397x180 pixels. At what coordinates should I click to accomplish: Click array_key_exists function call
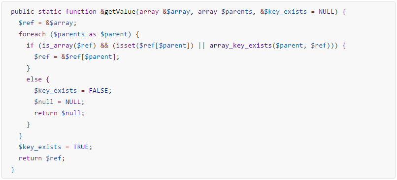click(x=240, y=46)
